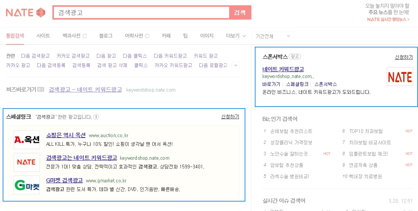Click related keyword 다음 광고

tap(106, 56)
